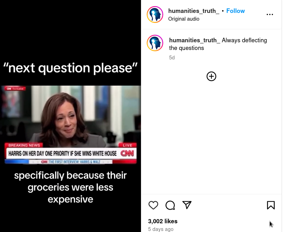283x232 pixels.
Task: Click the CNN logo in the news banner
Action: 127,153
